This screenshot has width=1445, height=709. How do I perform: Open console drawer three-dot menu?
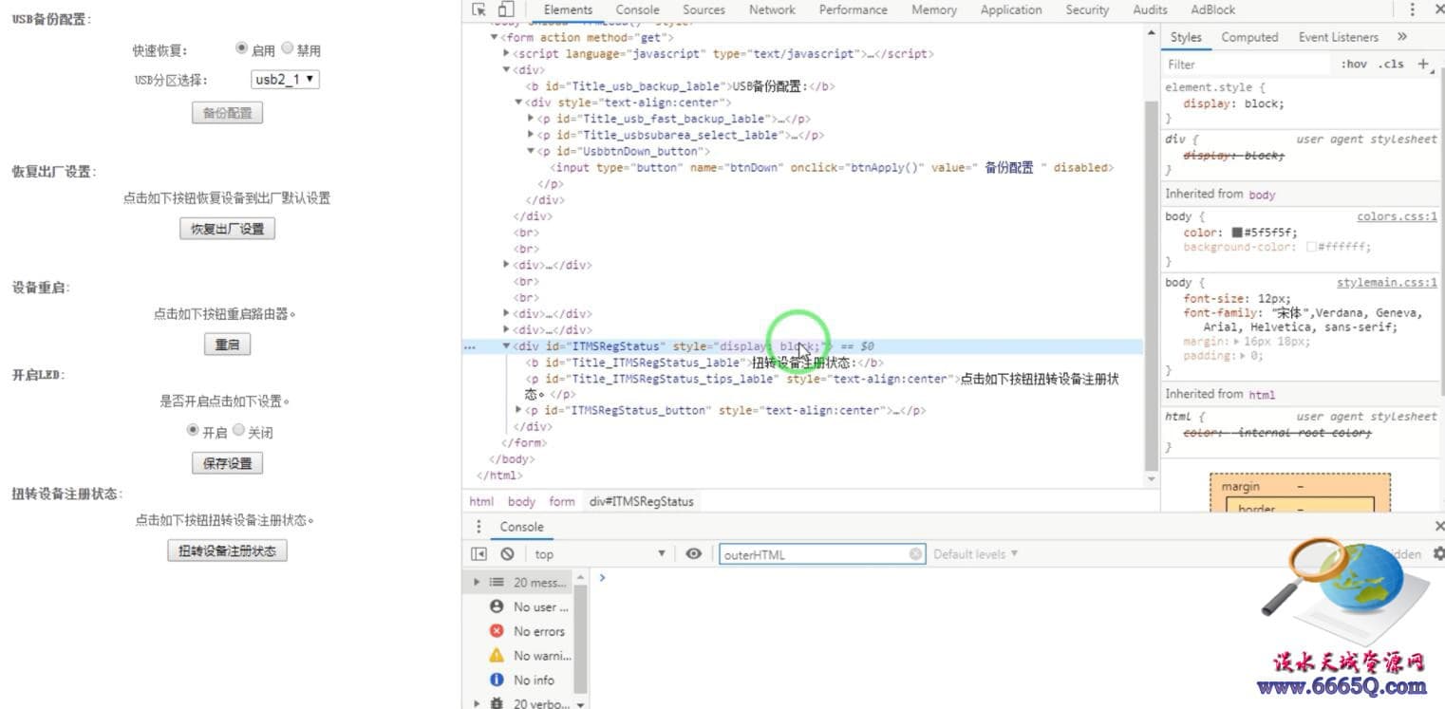[x=479, y=527]
